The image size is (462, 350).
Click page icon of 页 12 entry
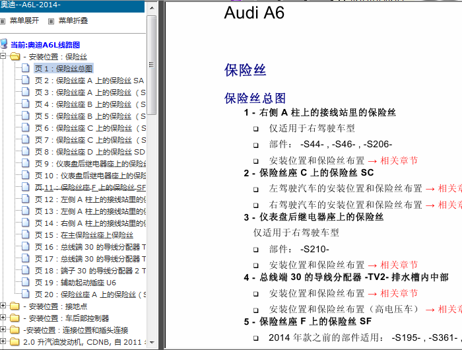point(26,199)
